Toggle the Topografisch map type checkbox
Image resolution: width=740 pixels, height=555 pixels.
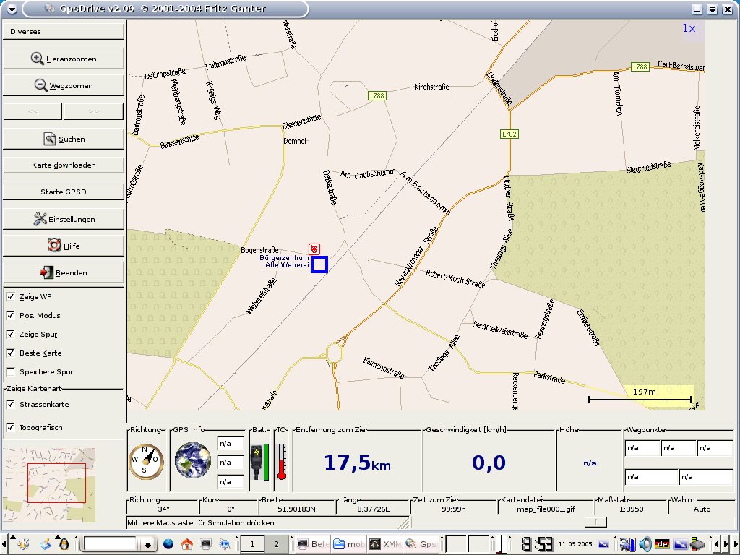10,427
